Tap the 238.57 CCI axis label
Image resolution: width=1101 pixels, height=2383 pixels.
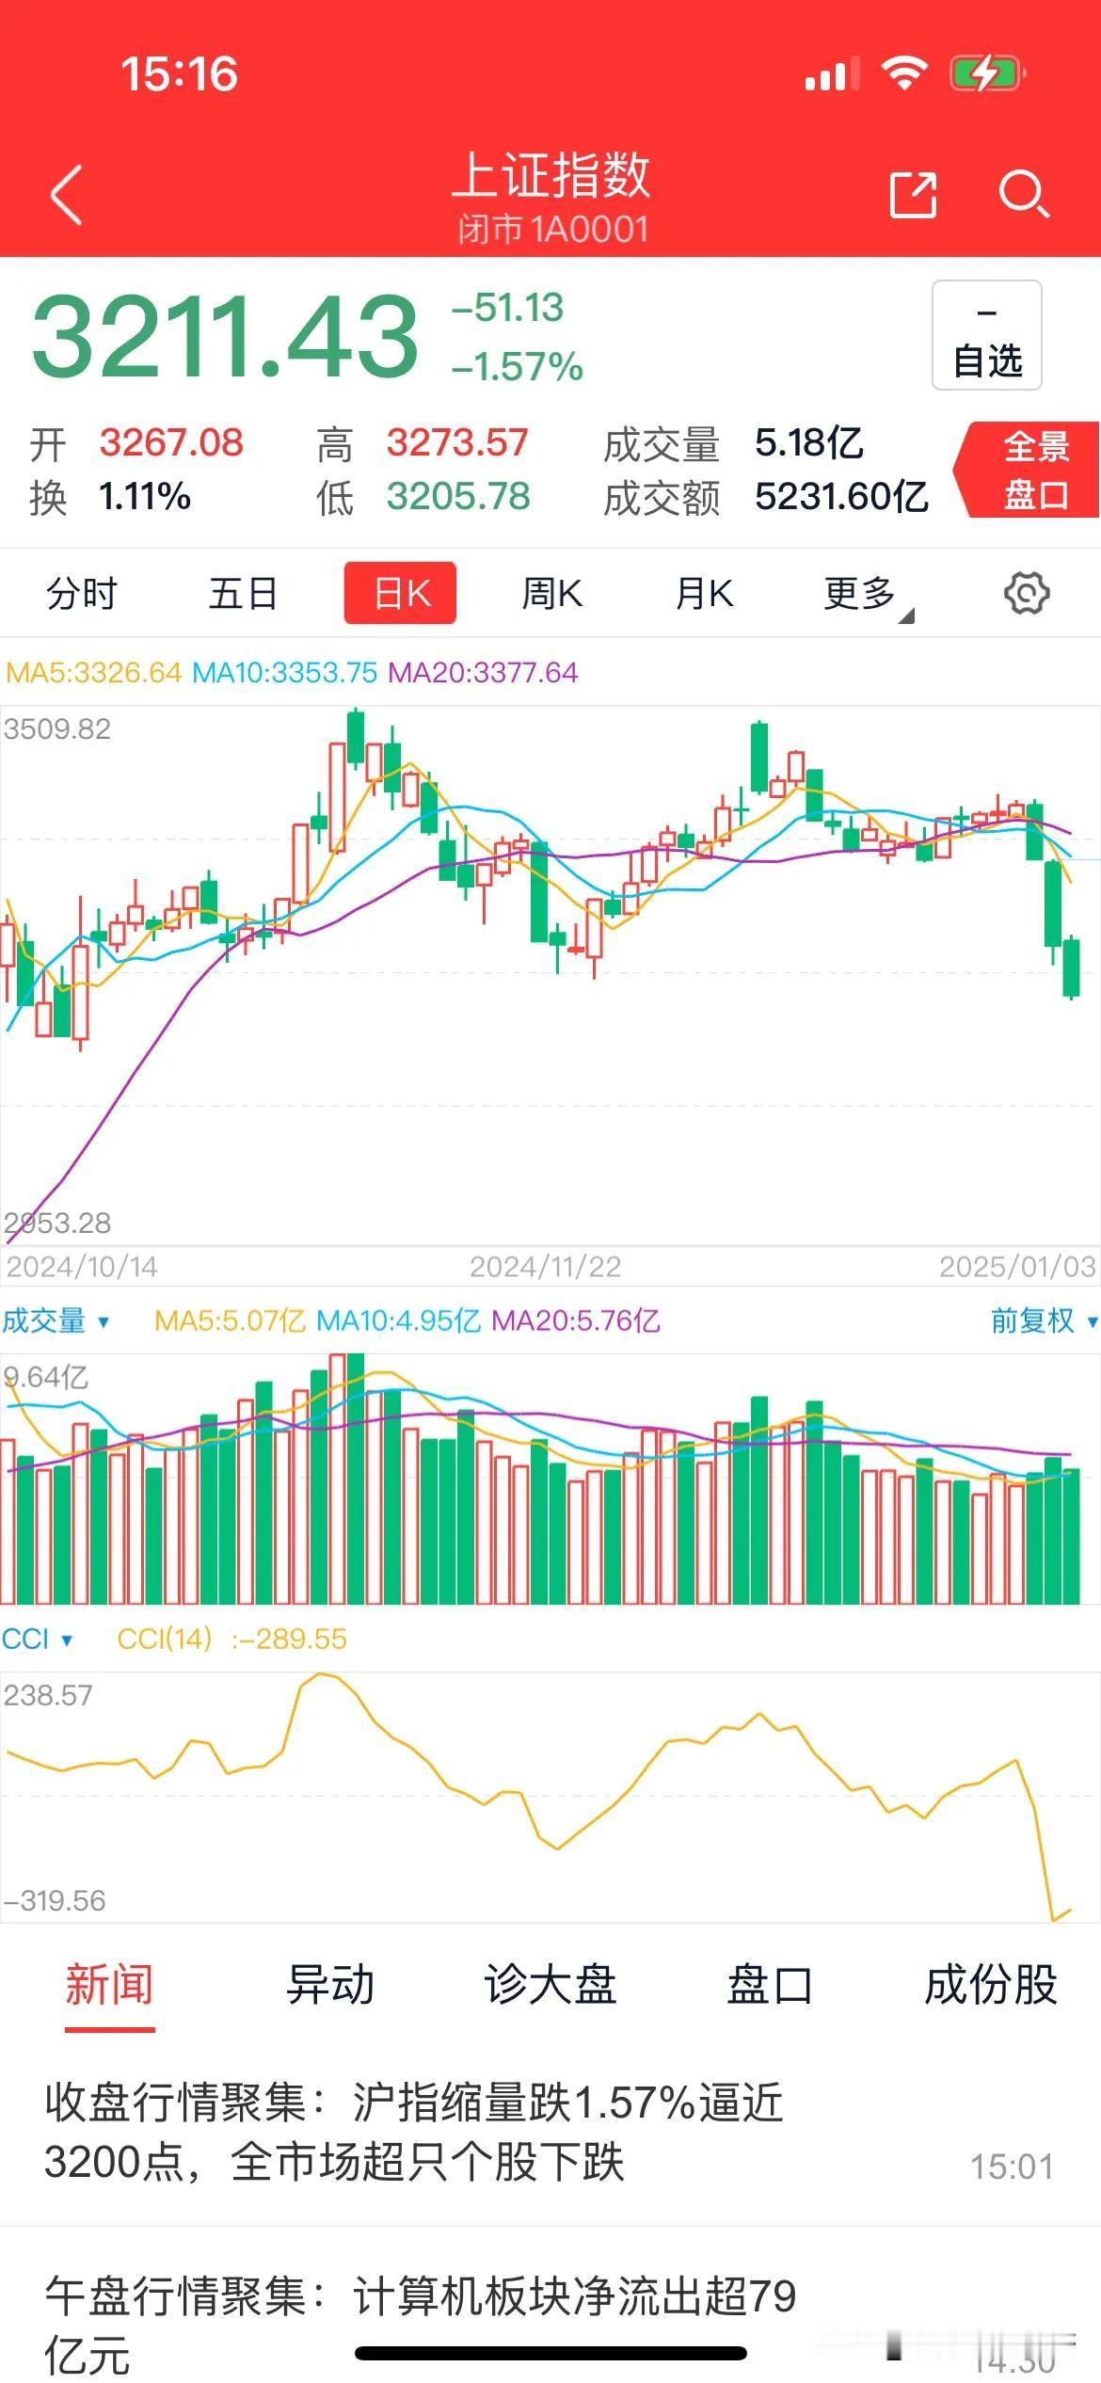click(48, 1695)
